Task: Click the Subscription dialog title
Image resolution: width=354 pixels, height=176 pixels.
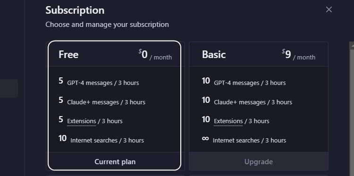Action: click(x=75, y=10)
